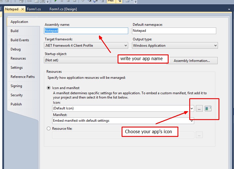
Task: Switch to the Form1.cs tab
Action: click(34, 9)
